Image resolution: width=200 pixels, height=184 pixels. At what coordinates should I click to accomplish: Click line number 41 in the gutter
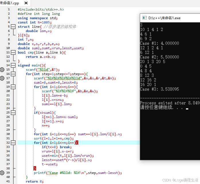click(x=8, y=181)
